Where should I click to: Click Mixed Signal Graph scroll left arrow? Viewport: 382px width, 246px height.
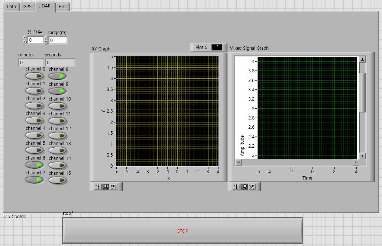tap(239, 162)
